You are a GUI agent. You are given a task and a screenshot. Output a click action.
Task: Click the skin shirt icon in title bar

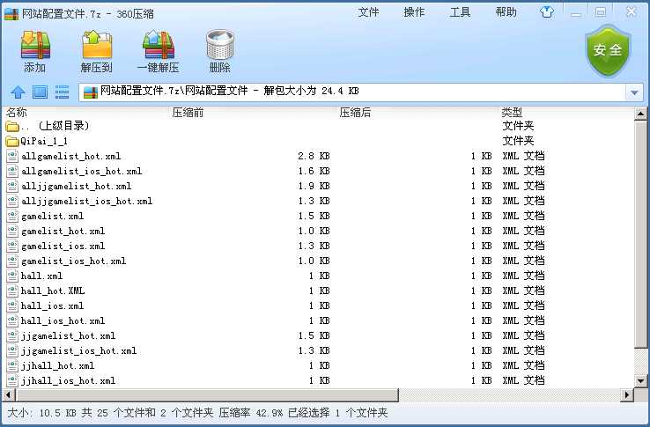coord(547,12)
